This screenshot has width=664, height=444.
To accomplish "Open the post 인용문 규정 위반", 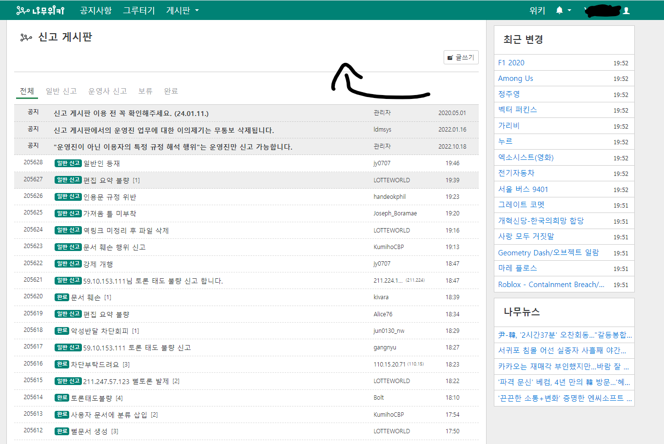I will pos(110,197).
